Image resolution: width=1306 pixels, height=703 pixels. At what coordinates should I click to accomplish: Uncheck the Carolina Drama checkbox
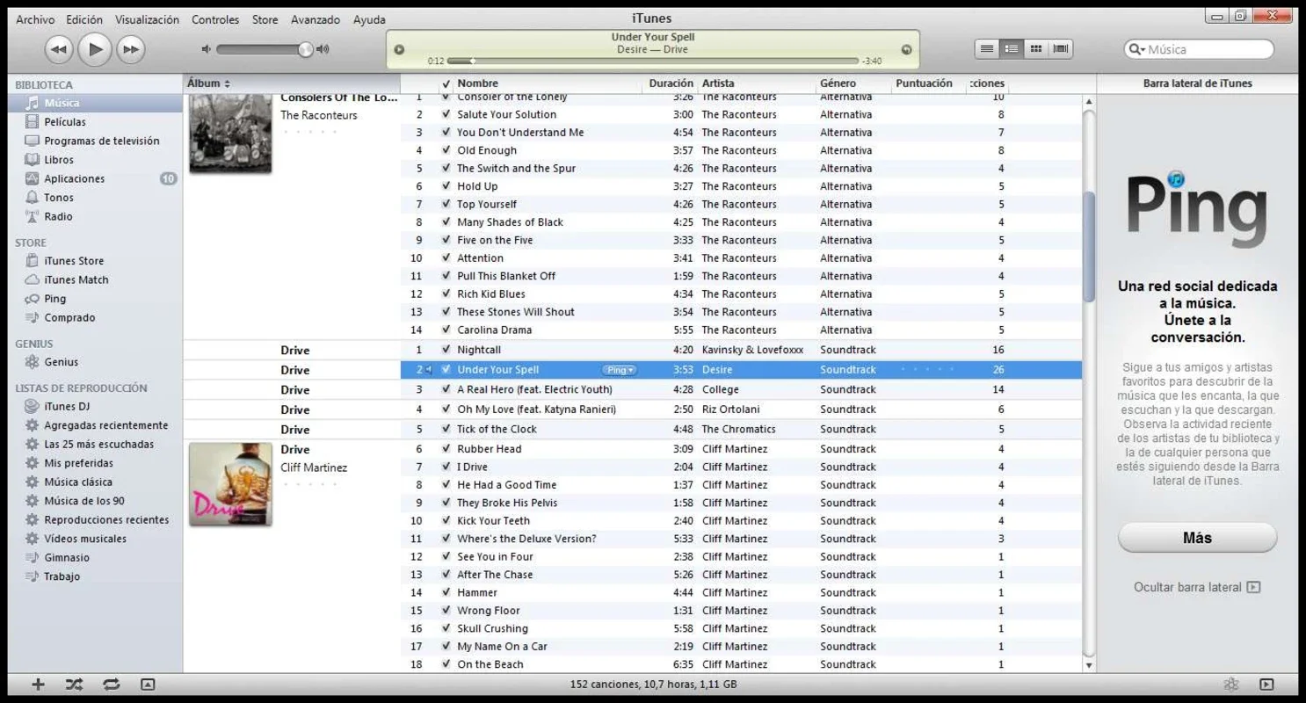click(446, 330)
